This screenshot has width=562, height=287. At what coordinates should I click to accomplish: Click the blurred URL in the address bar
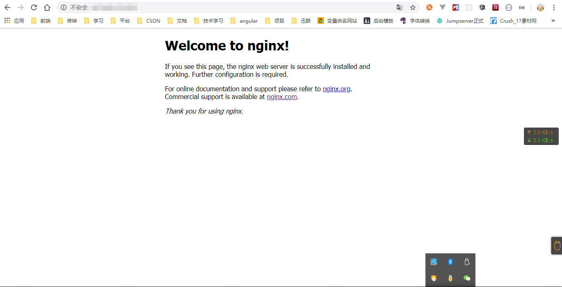(x=114, y=7)
